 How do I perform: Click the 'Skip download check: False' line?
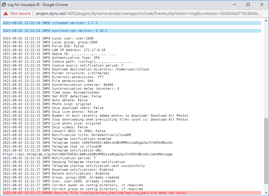coord(53,108)
